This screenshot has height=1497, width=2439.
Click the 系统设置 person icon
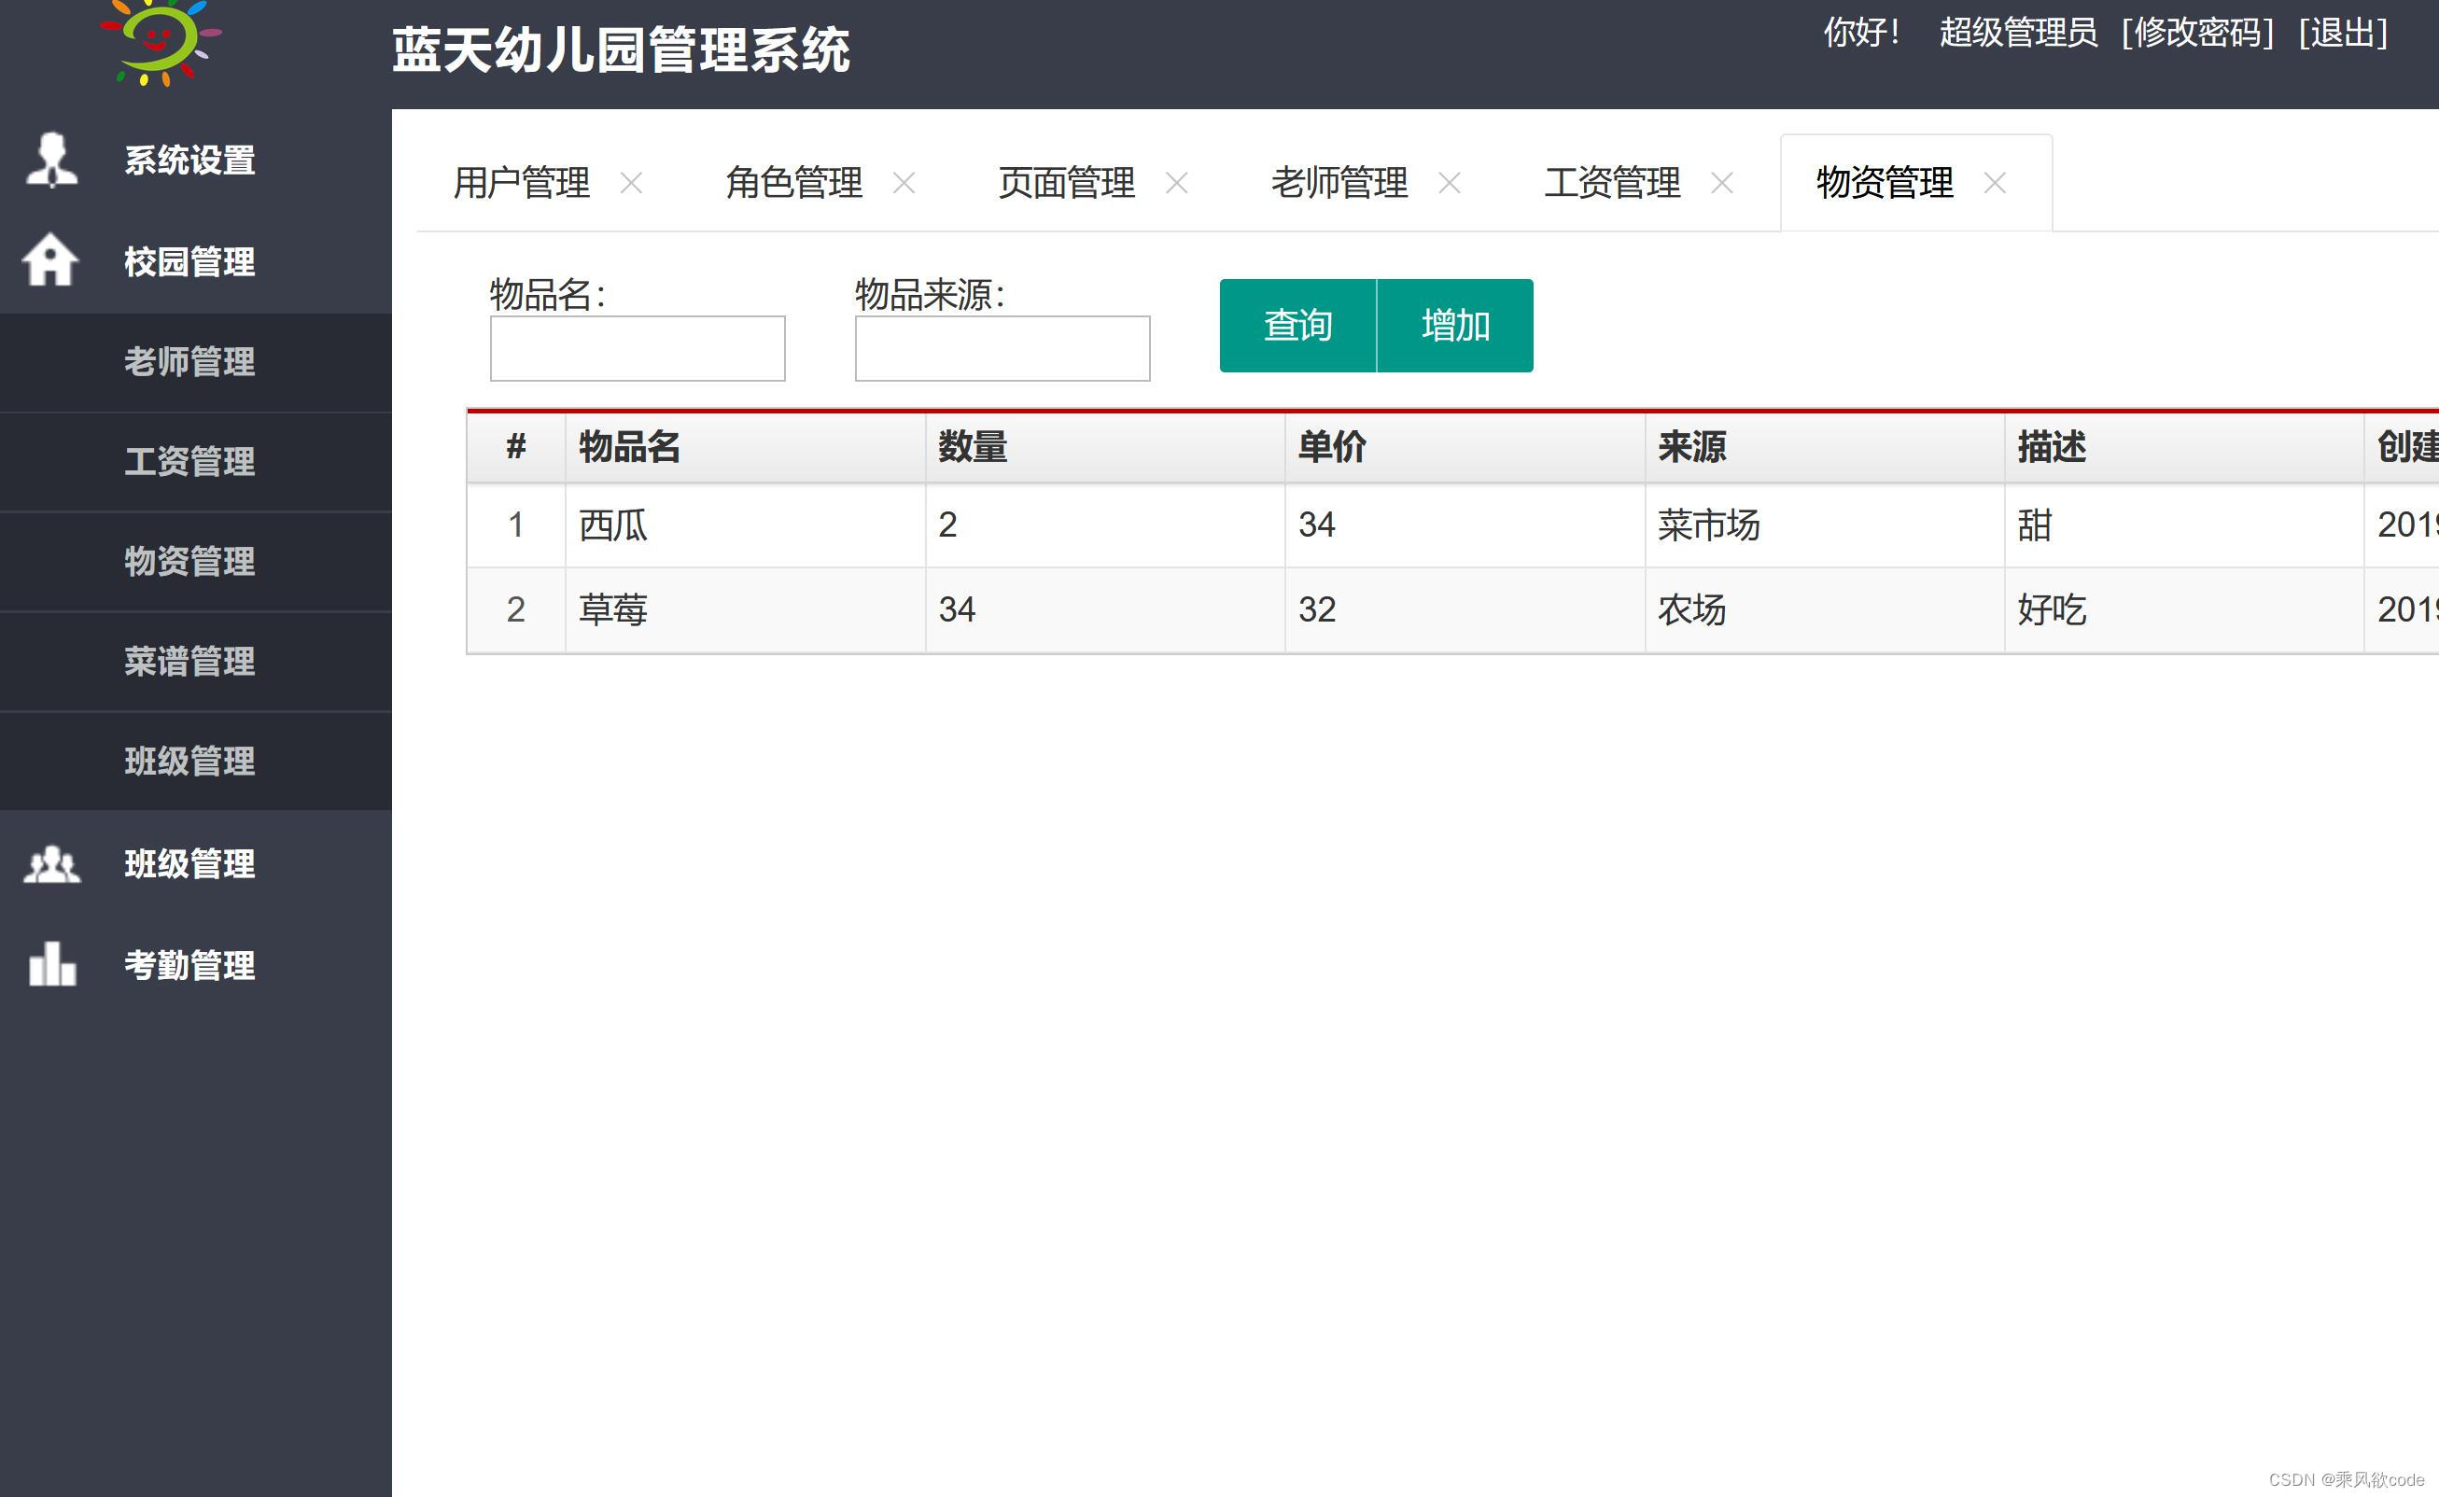point(51,160)
